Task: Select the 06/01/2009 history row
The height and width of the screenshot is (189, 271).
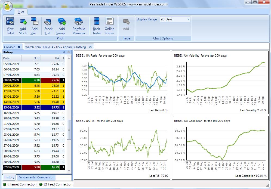Action: [34, 69]
